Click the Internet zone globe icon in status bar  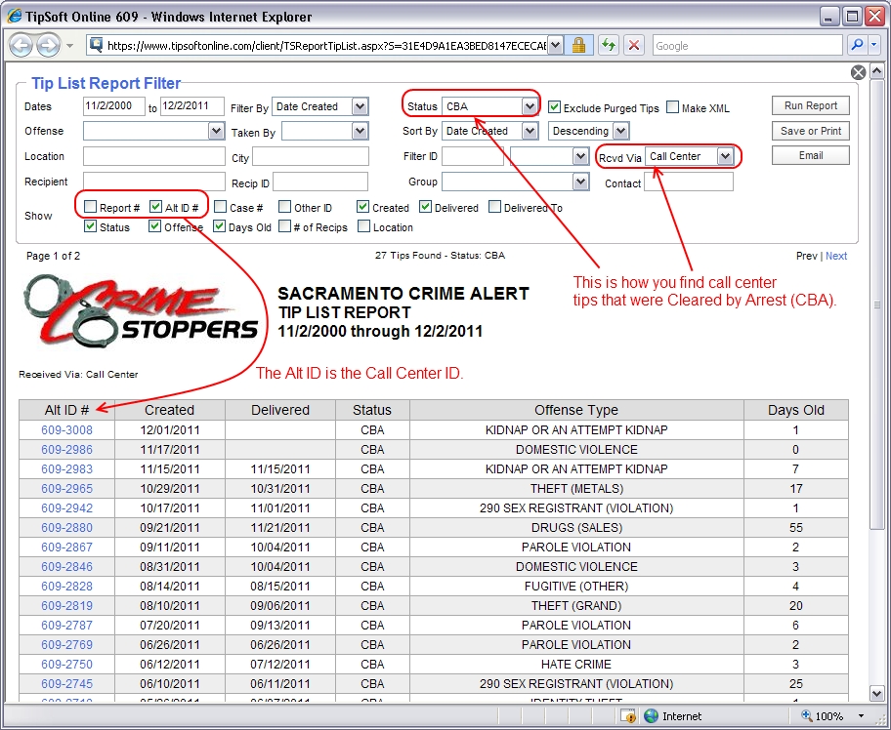(x=652, y=715)
